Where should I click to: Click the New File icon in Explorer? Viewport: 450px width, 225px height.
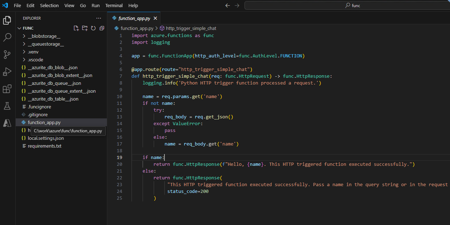pos(76,28)
